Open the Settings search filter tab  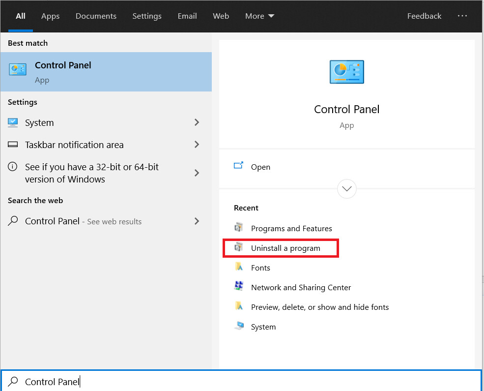(x=147, y=16)
